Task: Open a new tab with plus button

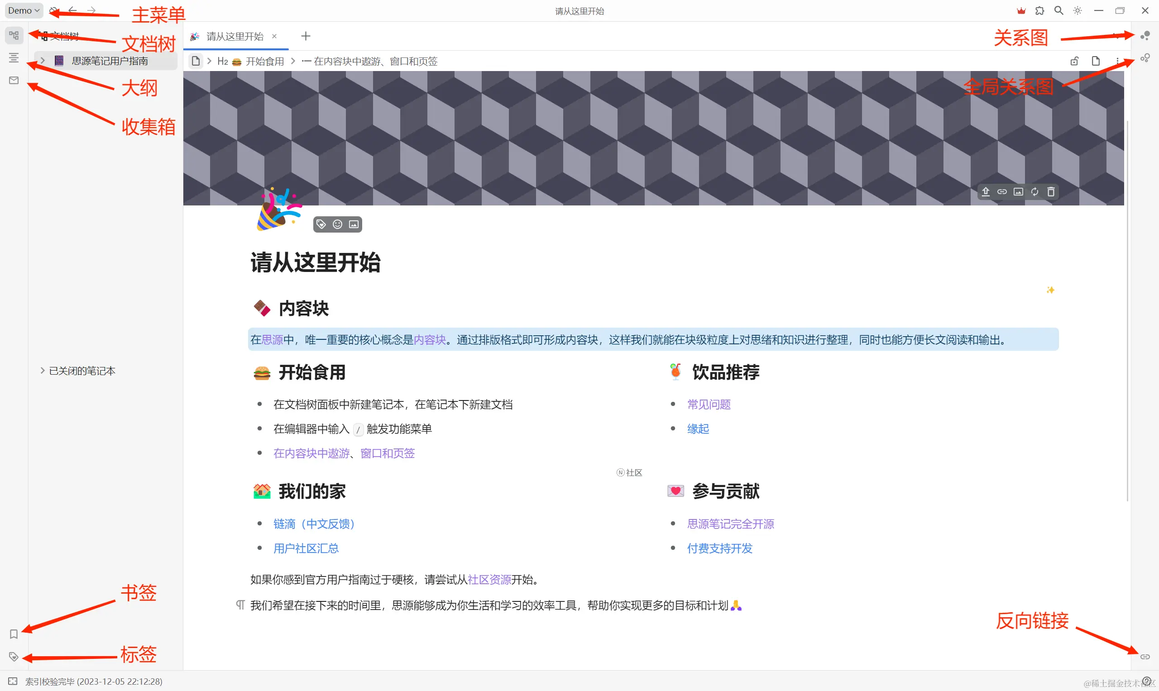Action: (306, 36)
